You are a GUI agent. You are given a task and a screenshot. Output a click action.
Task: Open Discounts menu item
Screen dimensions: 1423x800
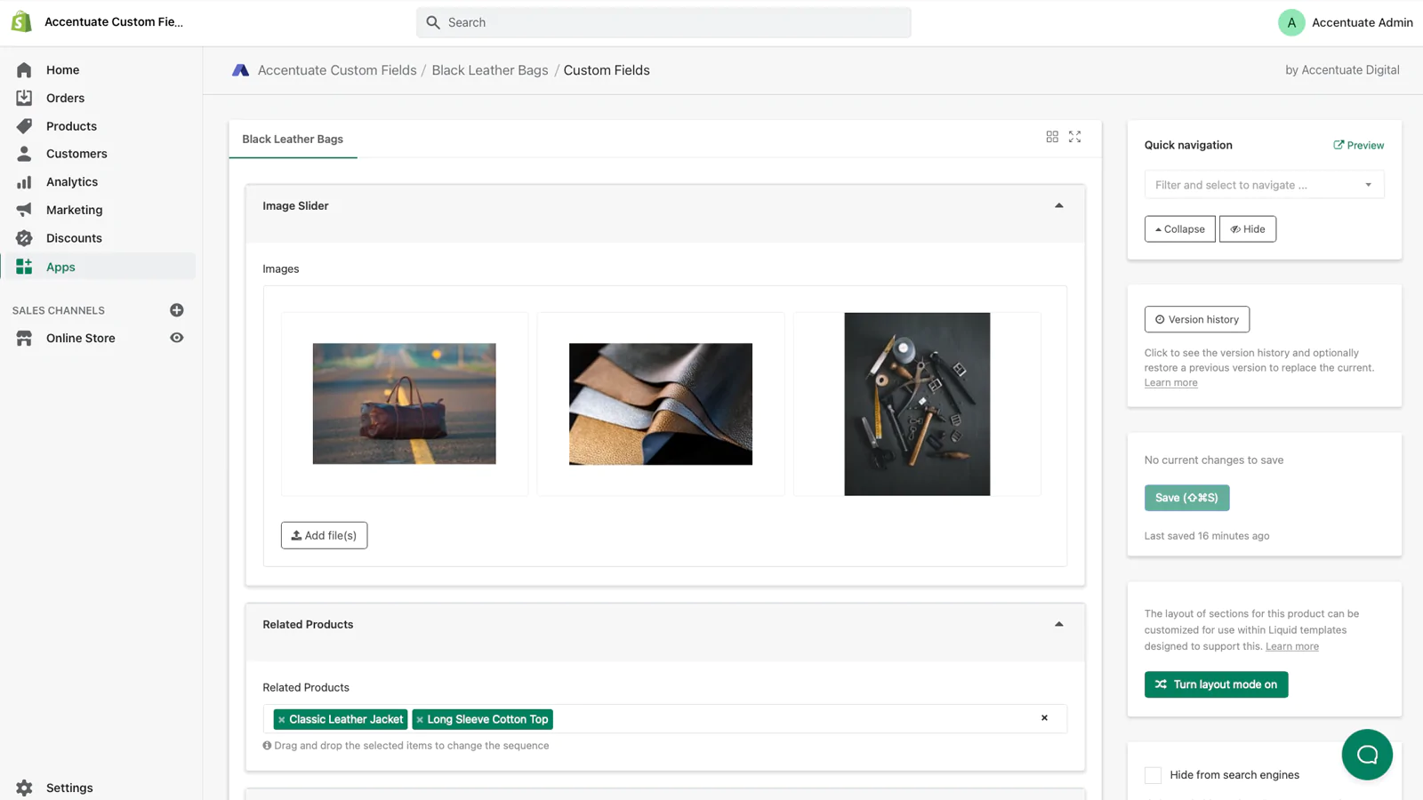75,238
